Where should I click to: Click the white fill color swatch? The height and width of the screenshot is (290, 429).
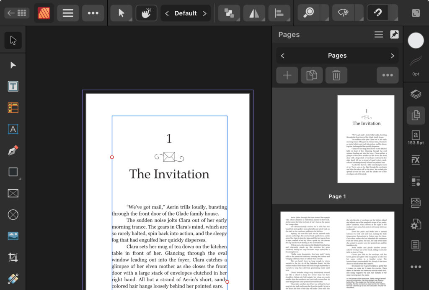click(416, 41)
